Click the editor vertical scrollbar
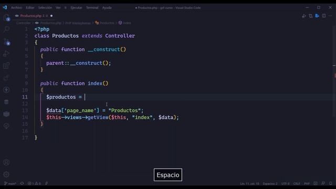 pos(334,71)
